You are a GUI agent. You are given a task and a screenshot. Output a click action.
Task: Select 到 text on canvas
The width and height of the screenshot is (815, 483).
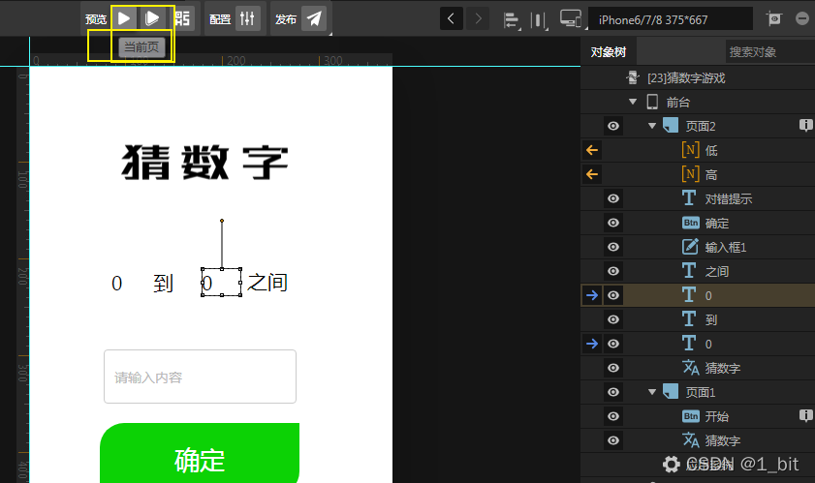pyautogui.click(x=163, y=283)
